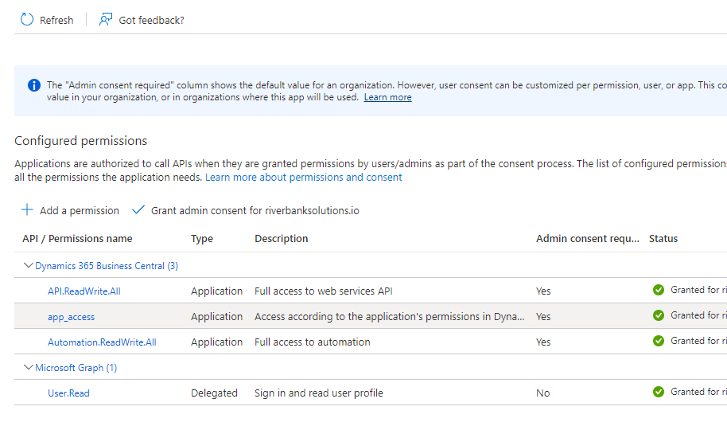Collapse the Microsoft Graph group chevron

click(29, 368)
